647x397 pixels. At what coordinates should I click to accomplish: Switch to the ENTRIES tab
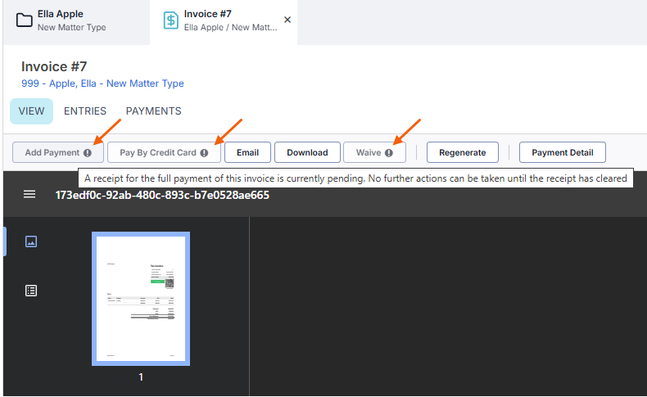[x=85, y=111]
